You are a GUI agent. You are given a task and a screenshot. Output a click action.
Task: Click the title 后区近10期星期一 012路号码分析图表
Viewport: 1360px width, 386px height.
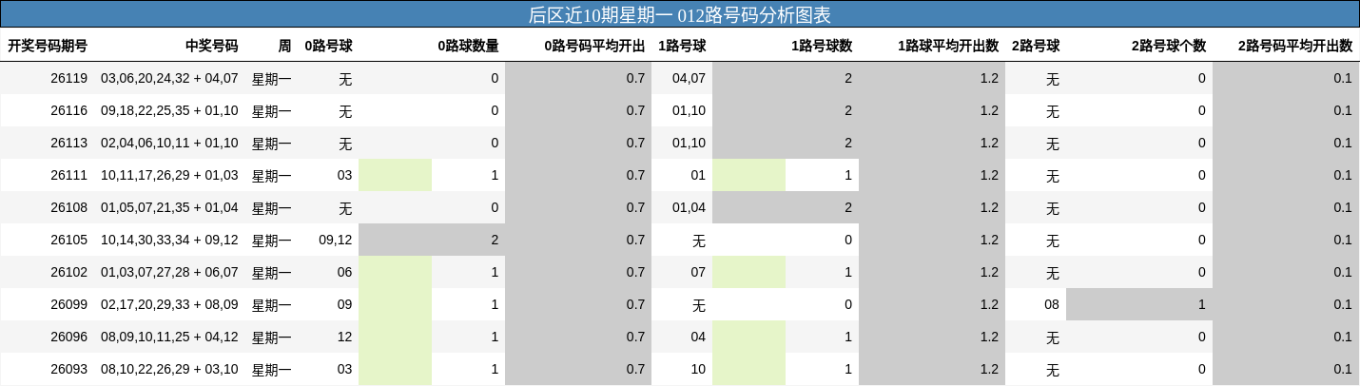(x=679, y=15)
